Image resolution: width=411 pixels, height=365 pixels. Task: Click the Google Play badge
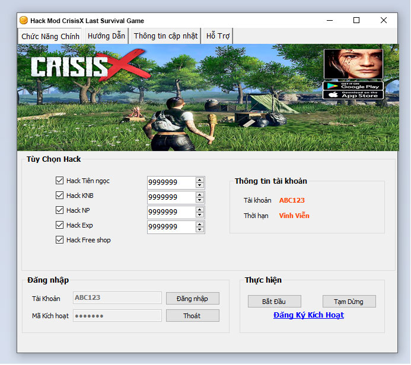(353, 85)
